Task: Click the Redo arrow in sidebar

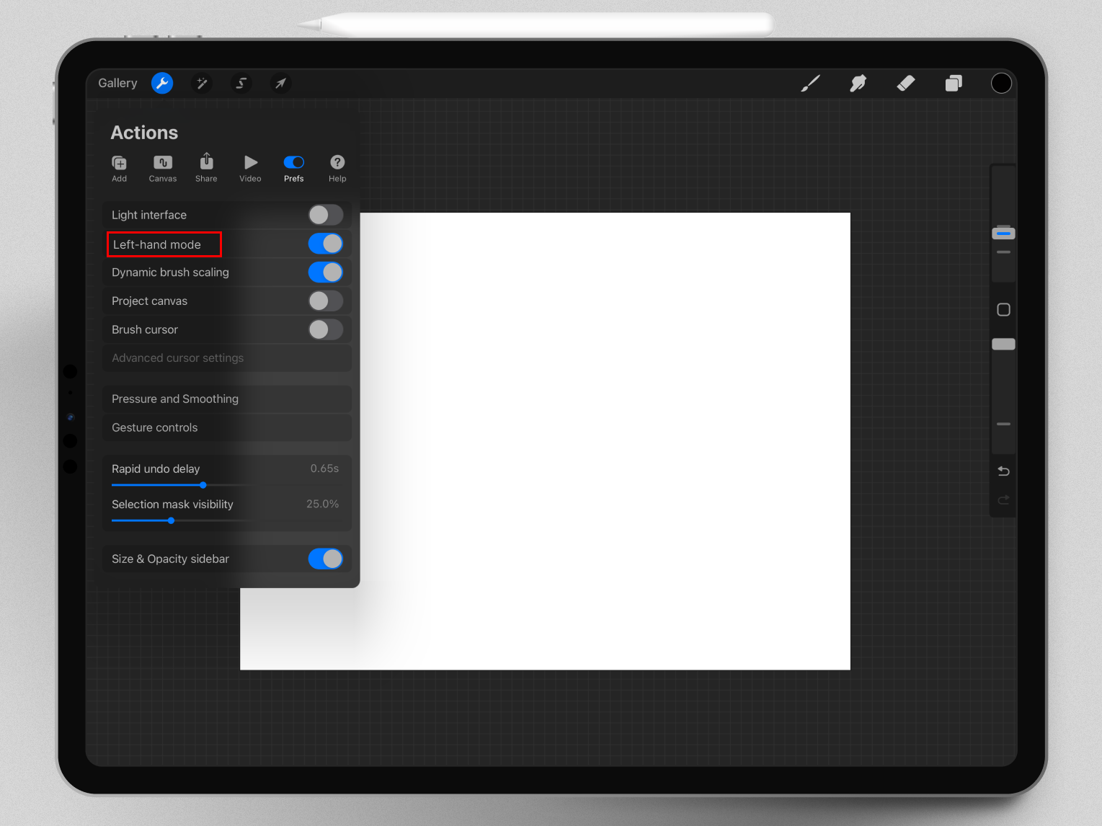Action: pyautogui.click(x=1003, y=499)
